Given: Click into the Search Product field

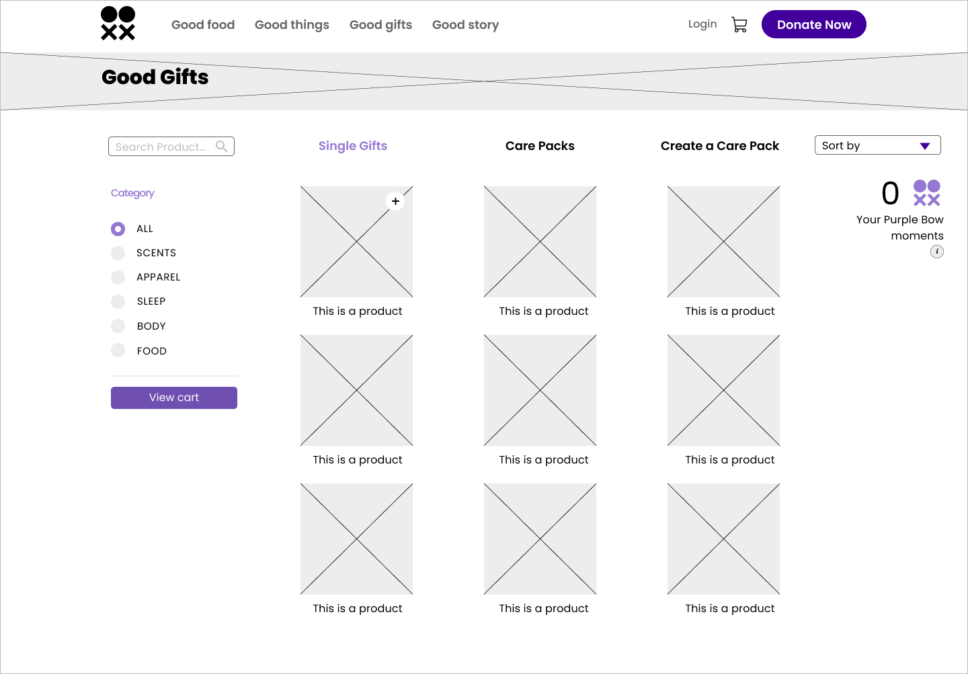Looking at the screenshot, I should point(161,147).
